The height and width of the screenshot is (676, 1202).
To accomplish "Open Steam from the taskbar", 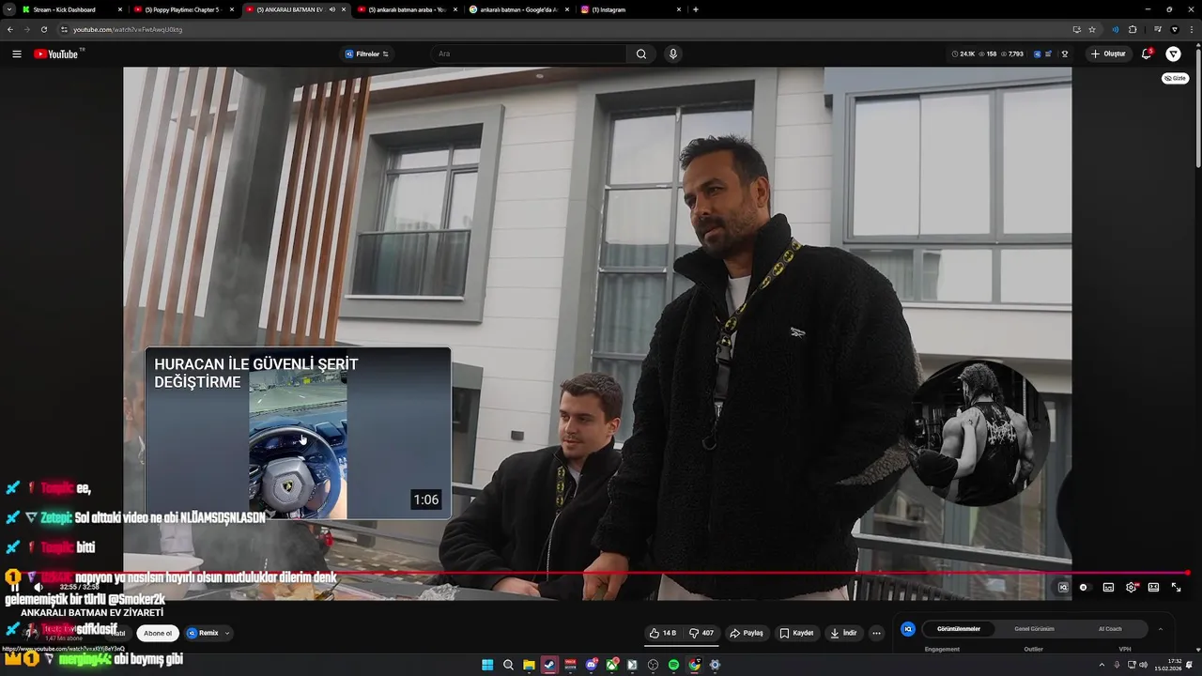I will tap(549, 665).
